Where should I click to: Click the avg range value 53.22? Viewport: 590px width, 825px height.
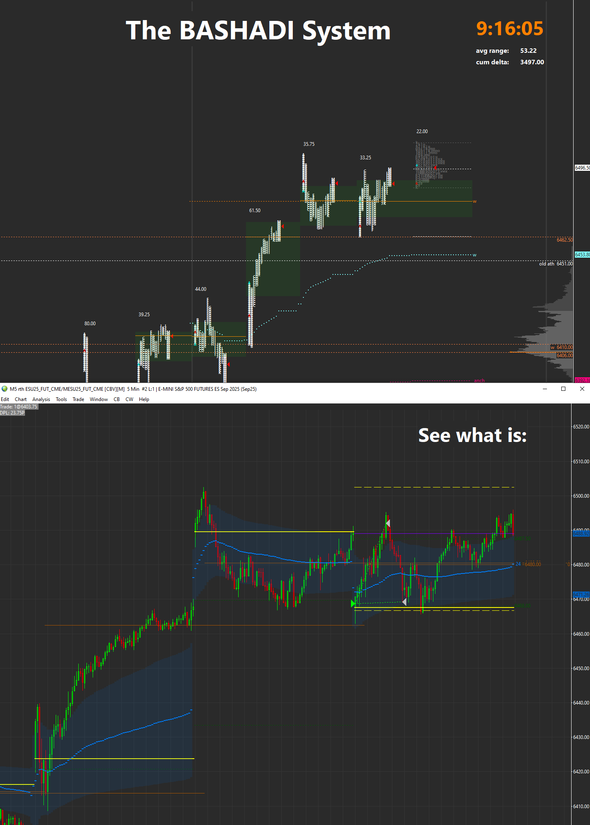pyautogui.click(x=528, y=51)
